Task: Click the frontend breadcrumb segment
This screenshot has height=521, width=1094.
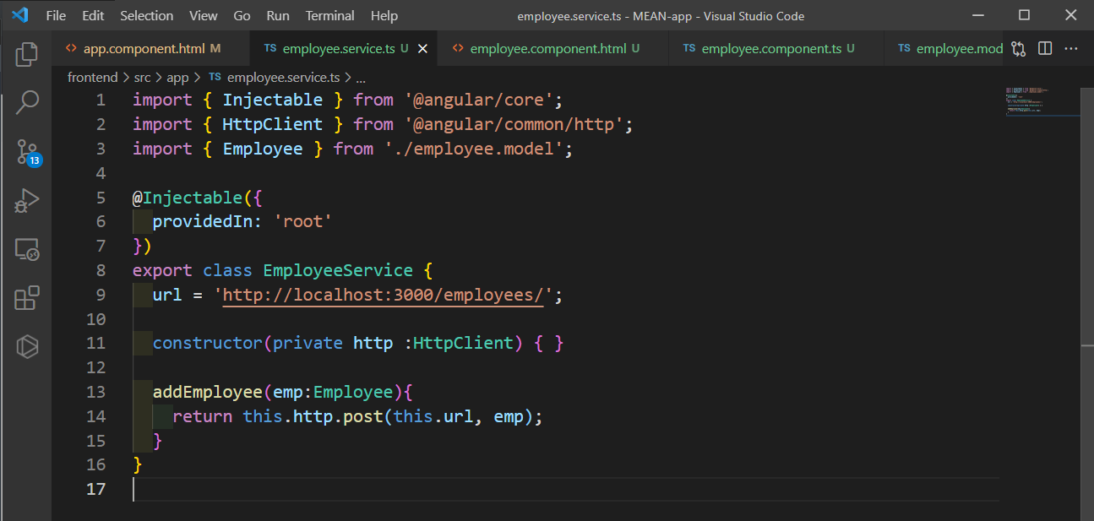Action: (x=94, y=78)
